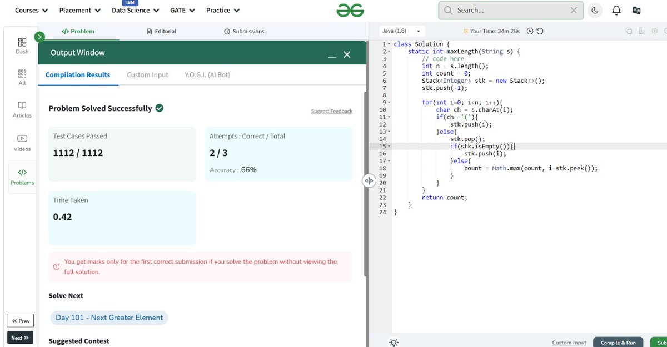This screenshot has height=347, width=667.
Task: Open editor settings gear icon
Action: (x=655, y=31)
